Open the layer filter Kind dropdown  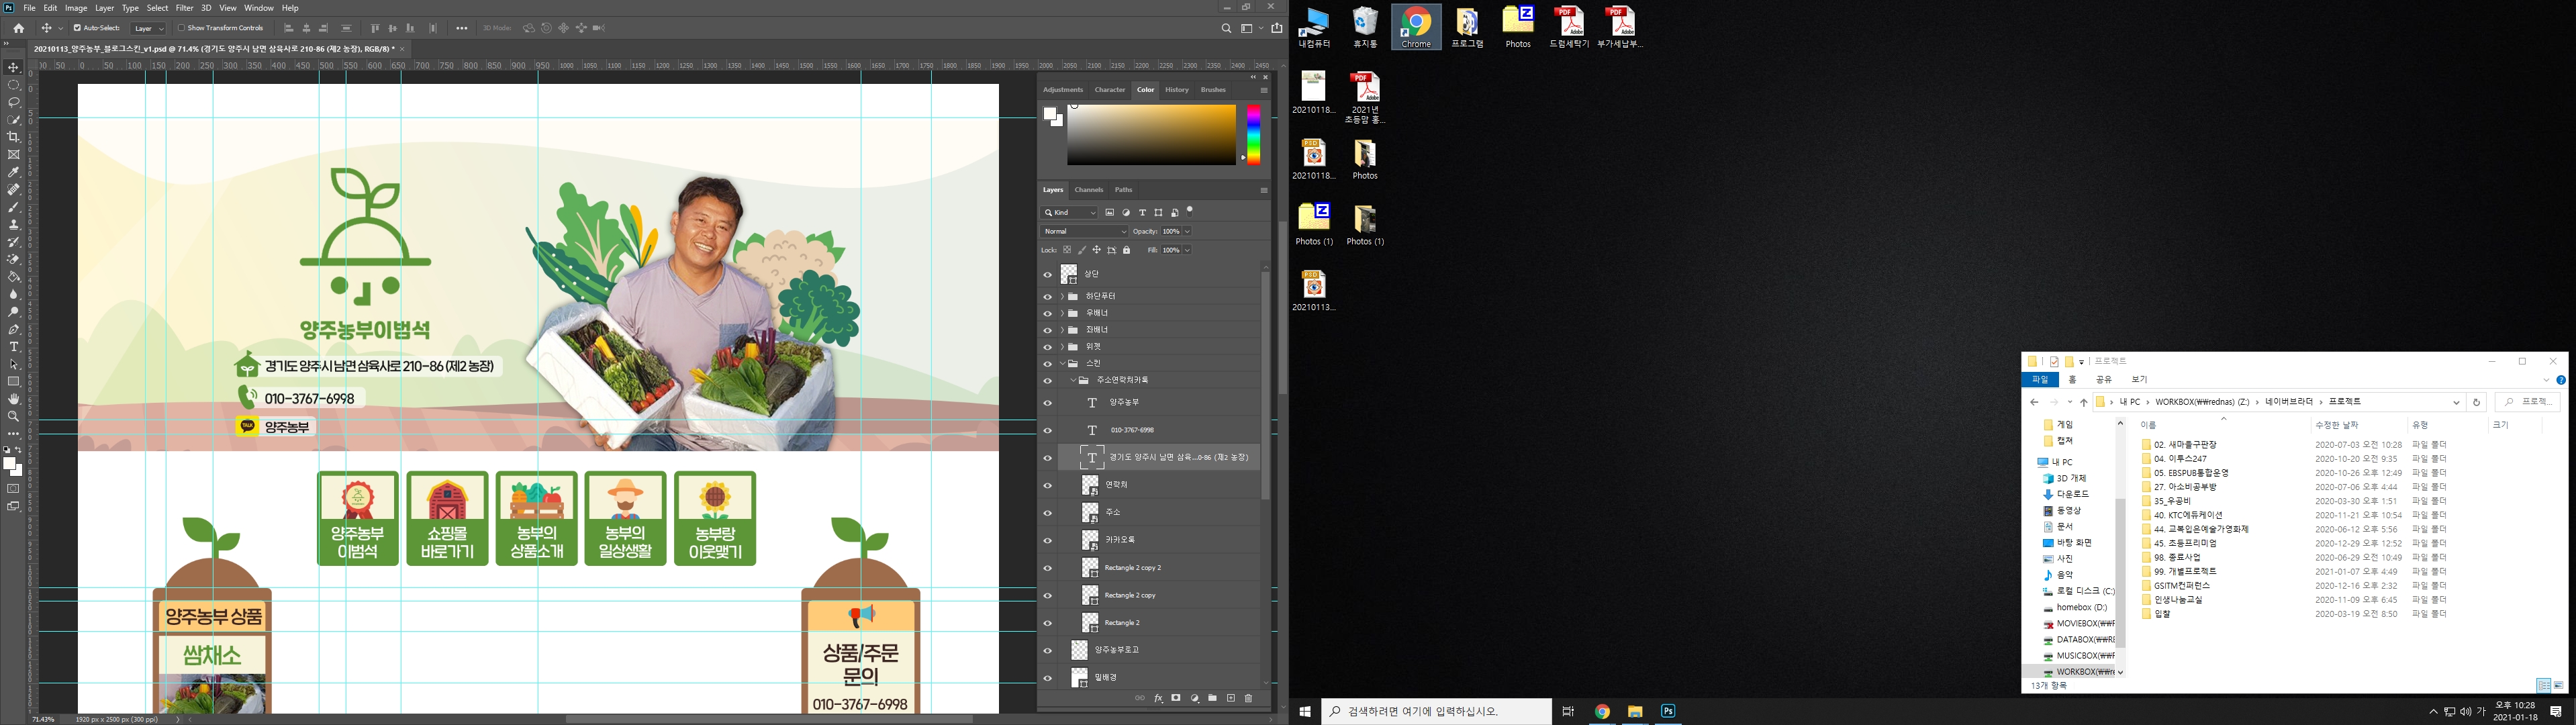[1070, 212]
